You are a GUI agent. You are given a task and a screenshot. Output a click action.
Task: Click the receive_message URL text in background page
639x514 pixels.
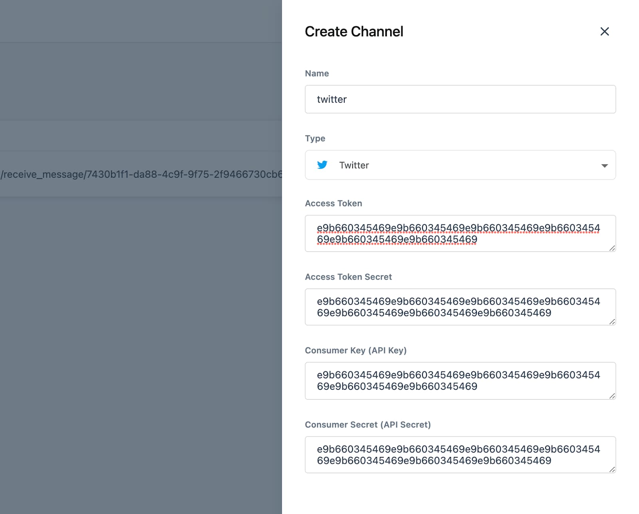[x=141, y=175]
